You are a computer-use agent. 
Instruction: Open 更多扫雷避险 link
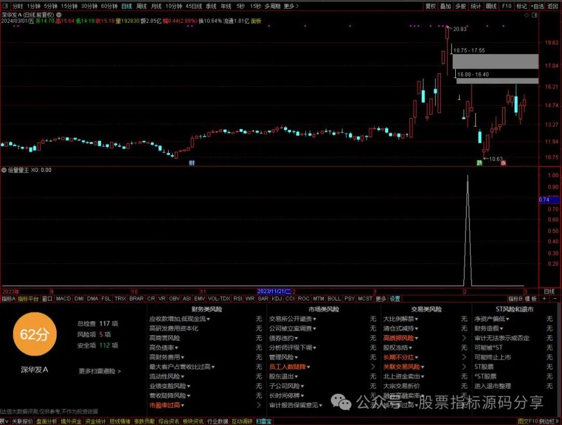99,371
